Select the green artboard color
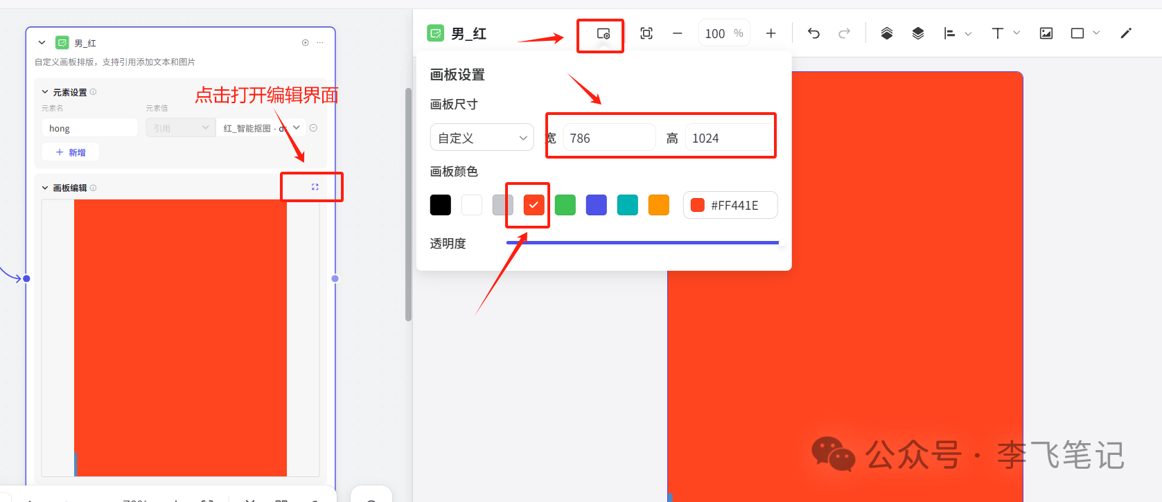 coord(565,205)
